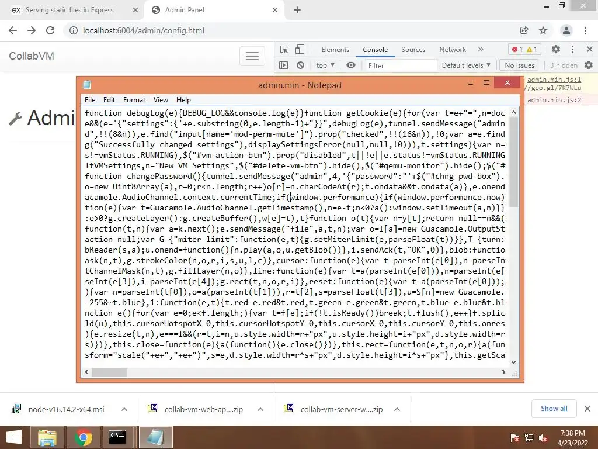The height and width of the screenshot is (449, 598).
Task: Expand options for collab-vm-web-ap zip download
Action: click(x=260, y=409)
